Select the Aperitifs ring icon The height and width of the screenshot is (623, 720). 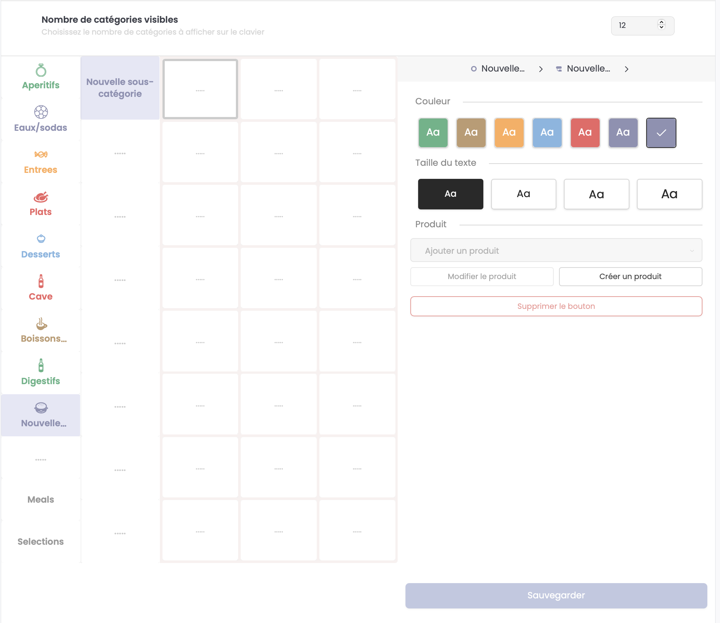tap(41, 70)
